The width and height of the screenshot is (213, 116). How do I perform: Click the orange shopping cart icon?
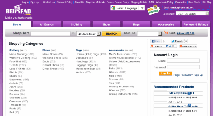coord(166,33)
